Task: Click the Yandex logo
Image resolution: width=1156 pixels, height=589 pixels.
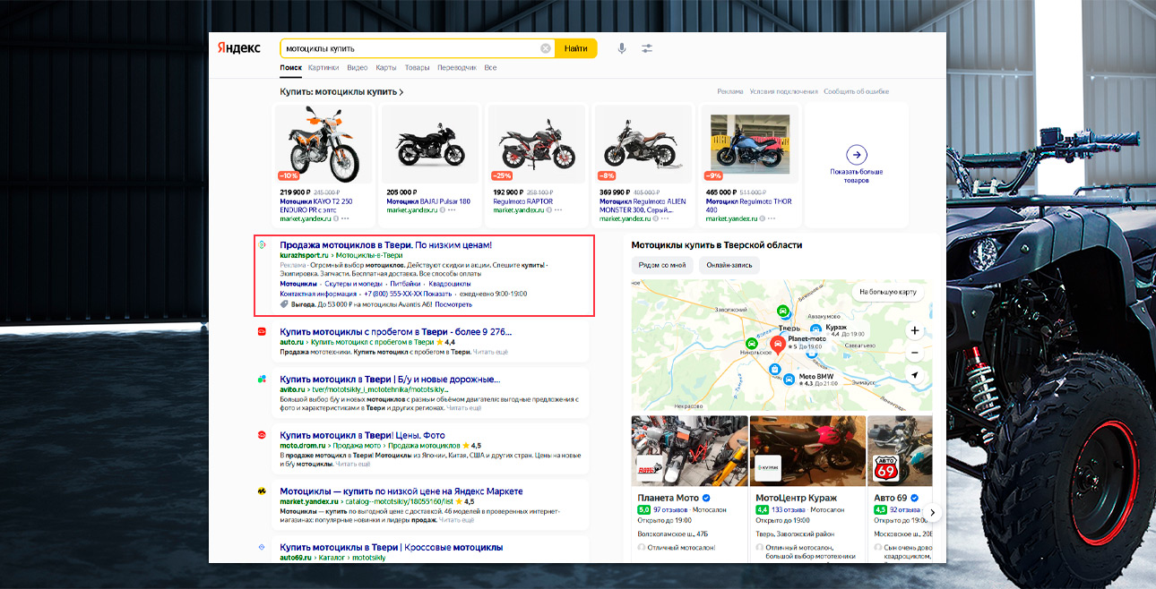Action: pyautogui.click(x=239, y=48)
